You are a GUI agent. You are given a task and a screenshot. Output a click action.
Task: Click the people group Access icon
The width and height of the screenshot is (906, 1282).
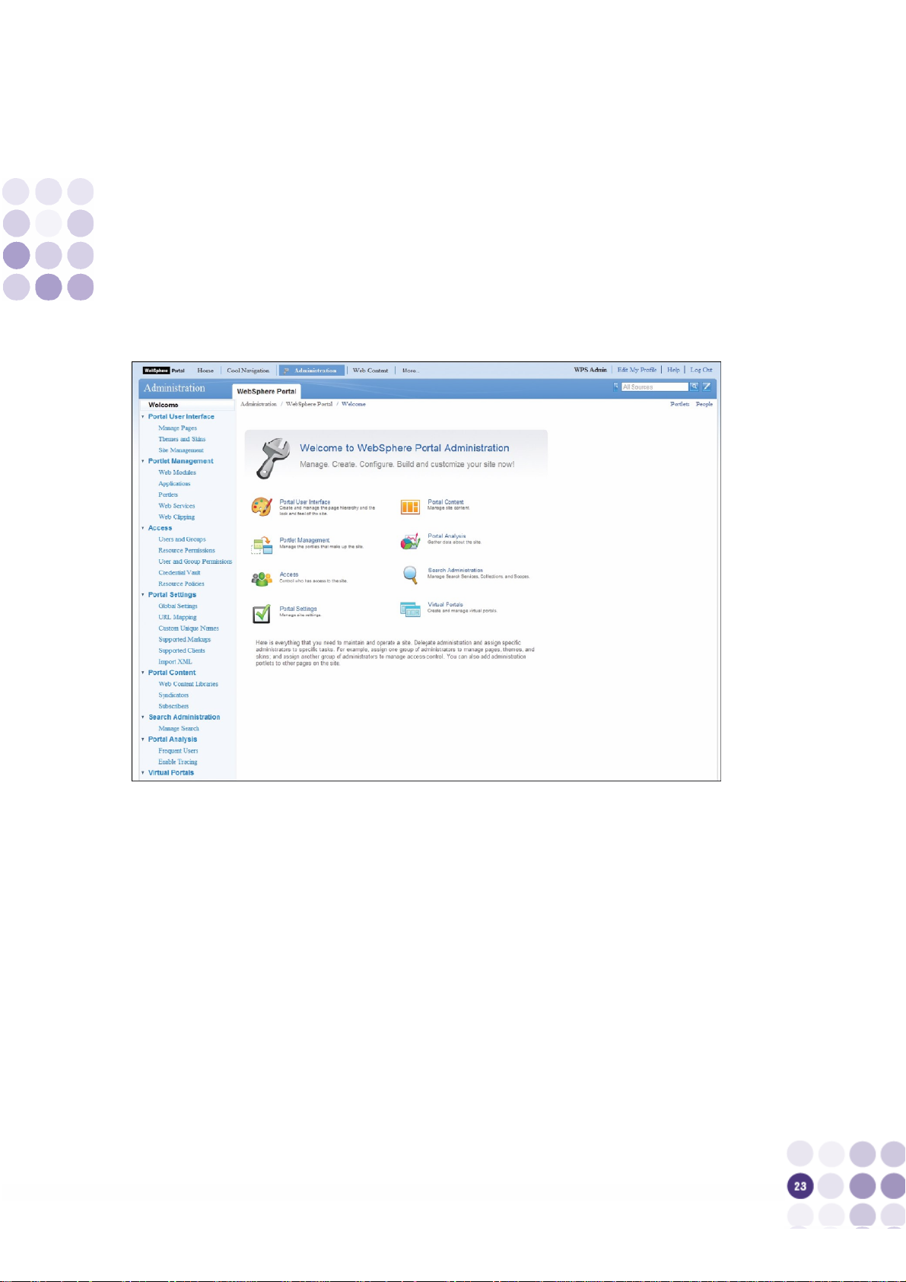click(262, 579)
